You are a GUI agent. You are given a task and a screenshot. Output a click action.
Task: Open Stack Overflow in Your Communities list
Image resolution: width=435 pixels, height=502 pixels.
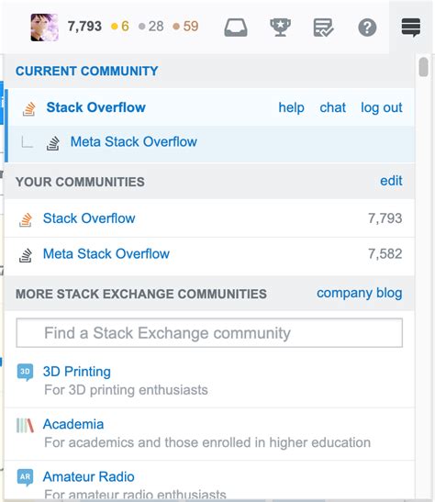[x=89, y=218]
